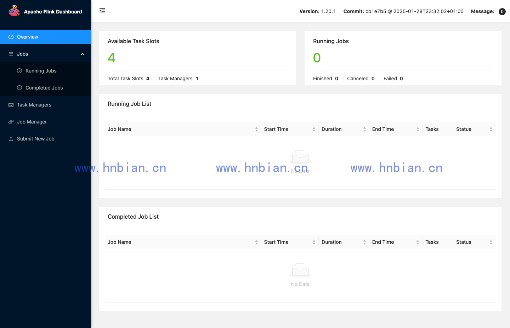Click the Message count badge showing 0

tap(502, 12)
